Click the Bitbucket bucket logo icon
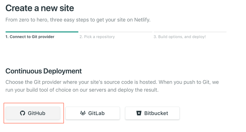The width and height of the screenshot is (246, 132). [139, 113]
